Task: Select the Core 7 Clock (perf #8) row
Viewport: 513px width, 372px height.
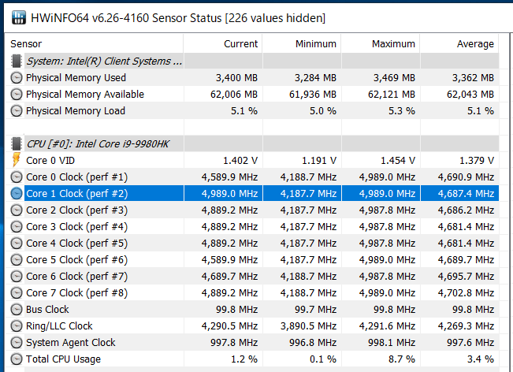Action: click(x=252, y=293)
